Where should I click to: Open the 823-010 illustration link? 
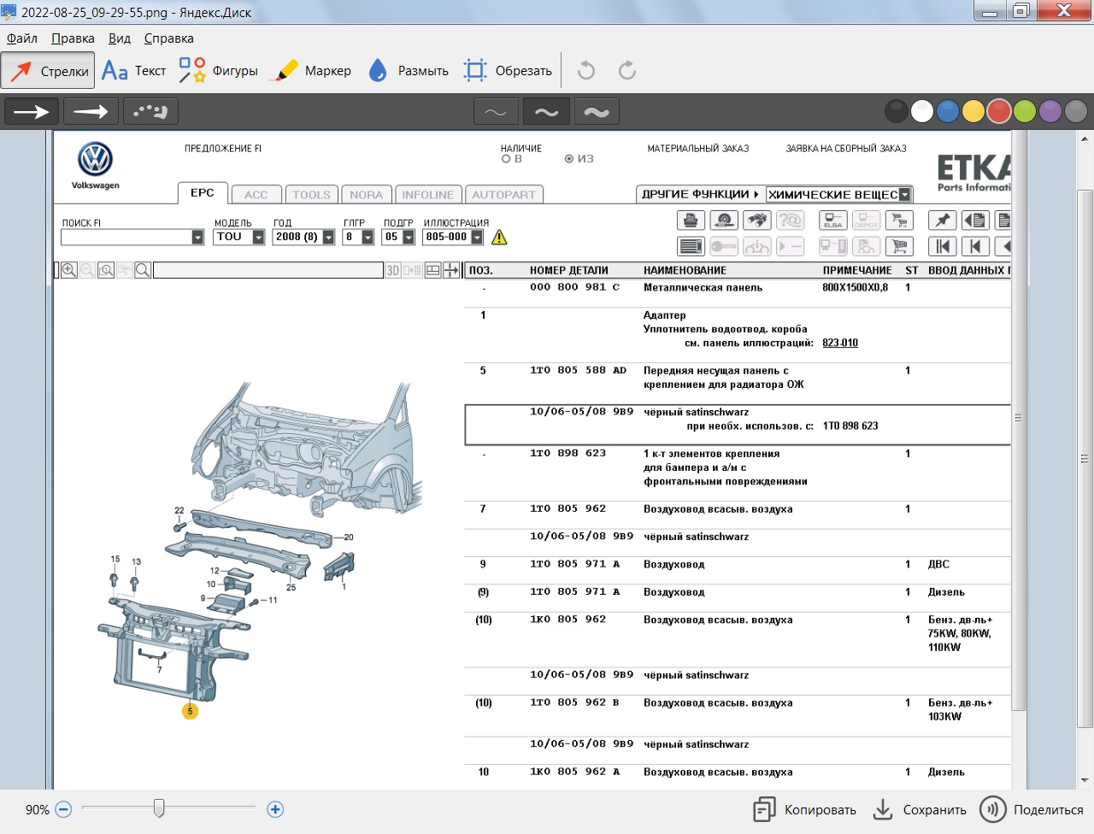pos(840,343)
